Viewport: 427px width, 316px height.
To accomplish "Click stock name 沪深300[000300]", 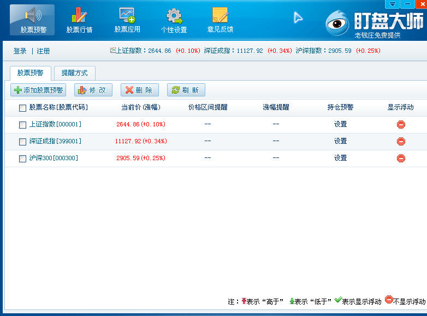I will (x=54, y=158).
